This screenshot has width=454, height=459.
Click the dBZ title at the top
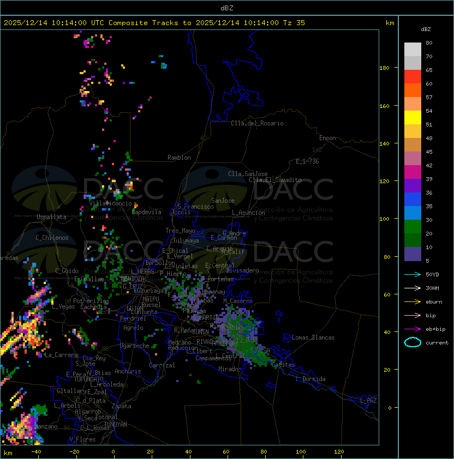(x=227, y=8)
